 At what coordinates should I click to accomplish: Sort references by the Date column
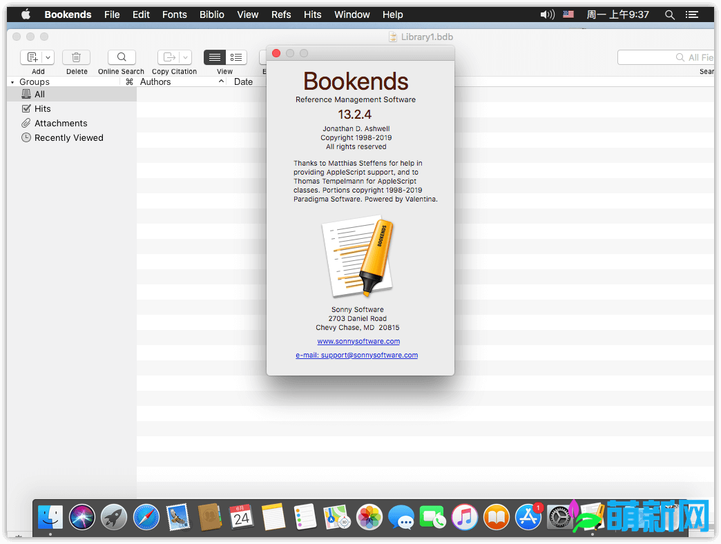pyautogui.click(x=243, y=81)
